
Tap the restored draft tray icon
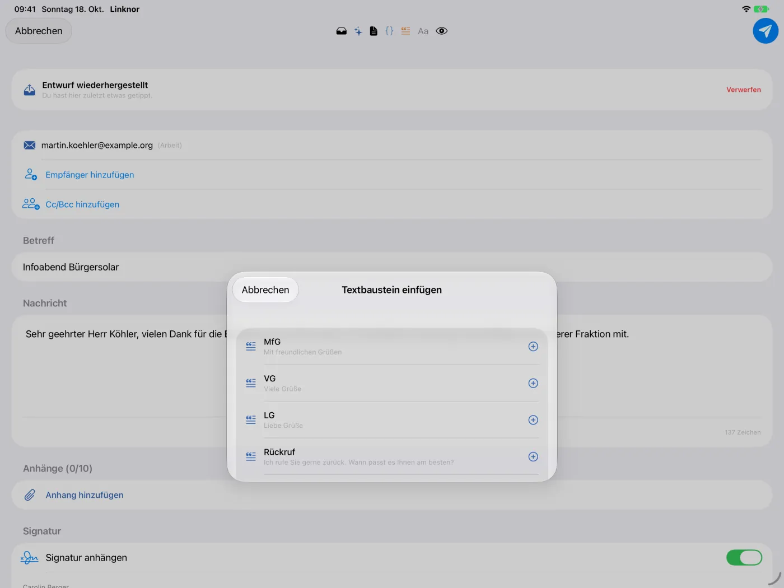click(30, 90)
